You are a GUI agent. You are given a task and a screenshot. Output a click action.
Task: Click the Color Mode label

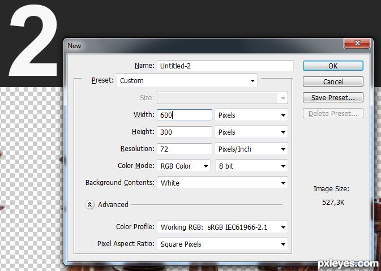click(136, 166)
